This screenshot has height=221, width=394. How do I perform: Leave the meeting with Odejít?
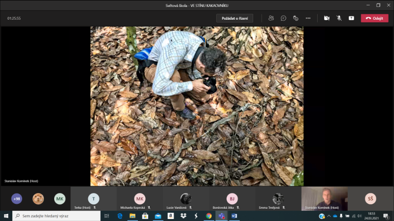tap(374, 18)
